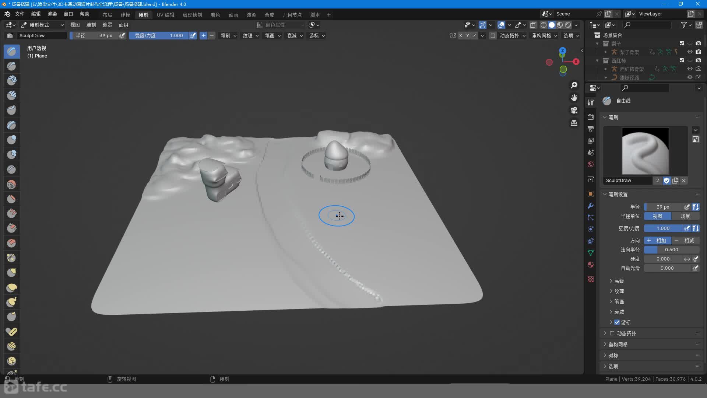This screenshot has height=398, width=707.
Task: Select the Draw Sharp brush tool
Action: (x=11, y=66)
